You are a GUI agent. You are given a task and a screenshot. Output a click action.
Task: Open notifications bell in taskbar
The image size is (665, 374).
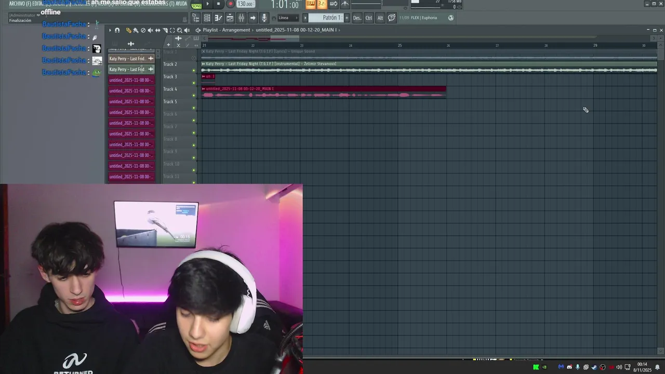coord(657,367)
